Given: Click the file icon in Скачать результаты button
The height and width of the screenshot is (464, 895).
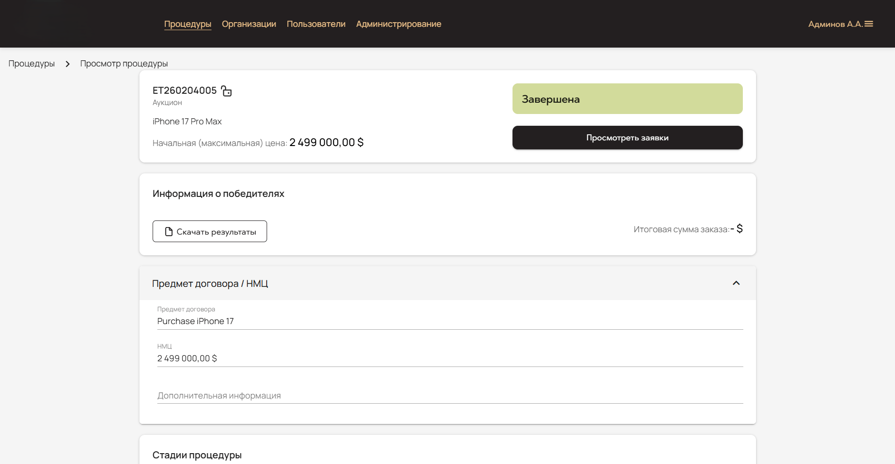Looking at the screenshot, I should tap(169, 232).
